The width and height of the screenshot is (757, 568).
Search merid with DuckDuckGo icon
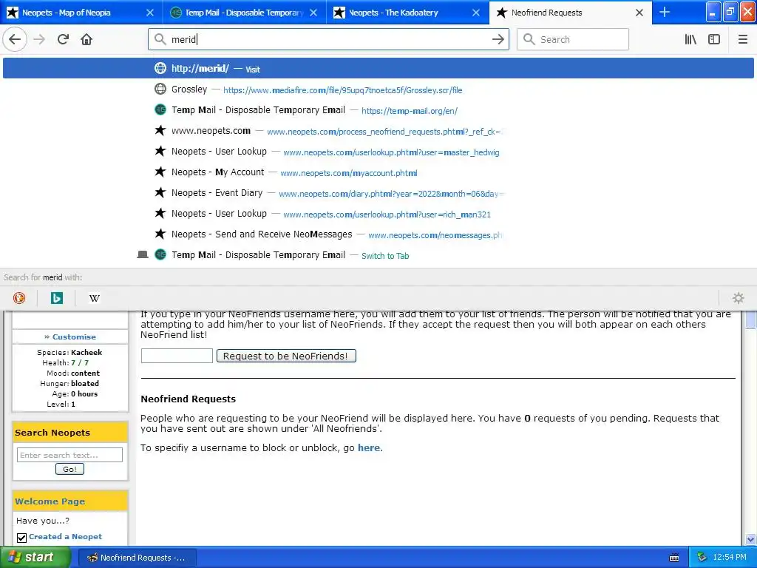(x=19, y=298)
